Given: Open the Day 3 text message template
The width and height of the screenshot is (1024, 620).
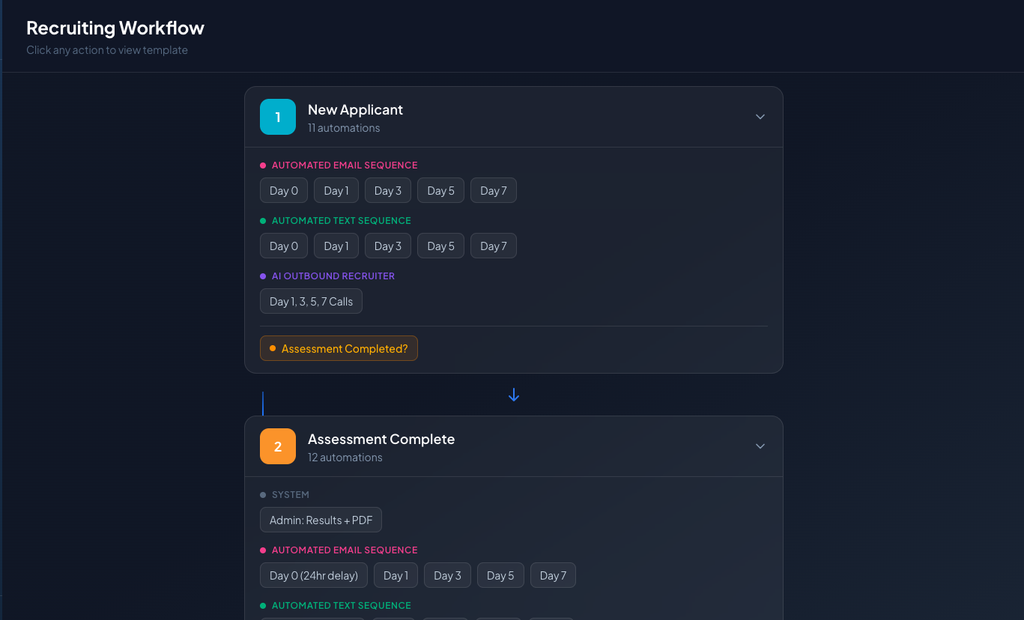Looking at the screenshot, I should click(387, 246).
